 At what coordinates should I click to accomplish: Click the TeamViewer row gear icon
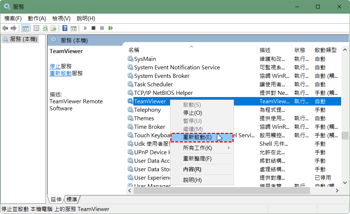pos(130,101)
